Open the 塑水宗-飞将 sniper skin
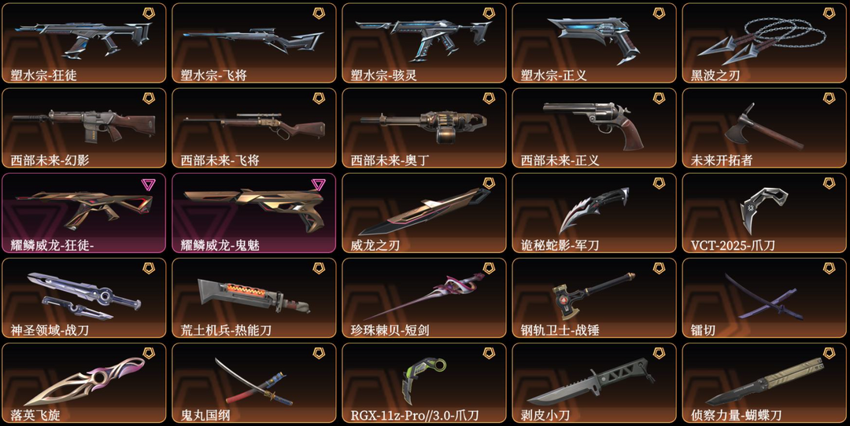The width and height of the screenshot is (850, 426). tap(254, 43)
